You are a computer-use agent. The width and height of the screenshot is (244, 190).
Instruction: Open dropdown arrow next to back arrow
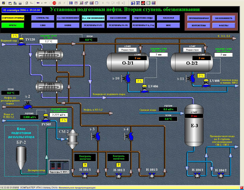click(x=42, y=3)
